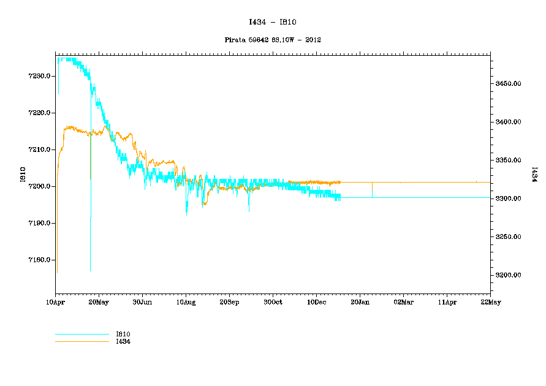Screen dimensions: 546x386
Task: Click the 10Aug date on the x-axis
Action: [186, 302]
